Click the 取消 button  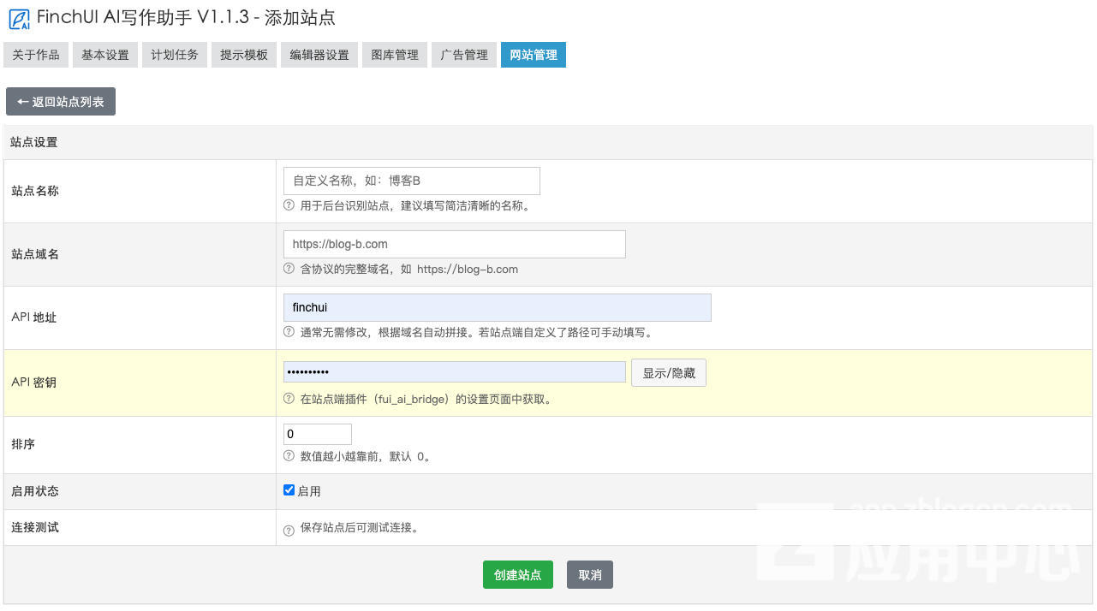[x=590, y=575]
